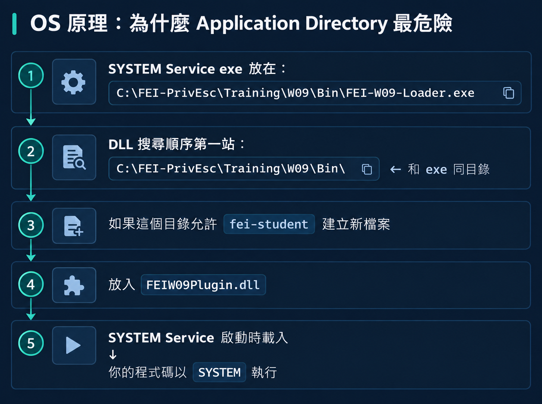Click the text 建立新檔案
This screenshot has height=404, width=542.
pyautogui.click(x=356, y=224)
